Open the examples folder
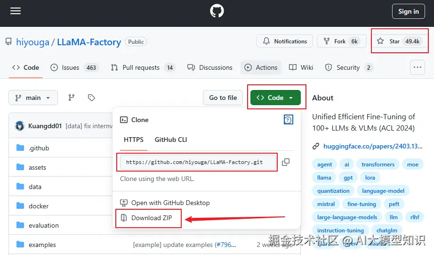Screen dimensions: 434x255 click(x=42, y=245)
